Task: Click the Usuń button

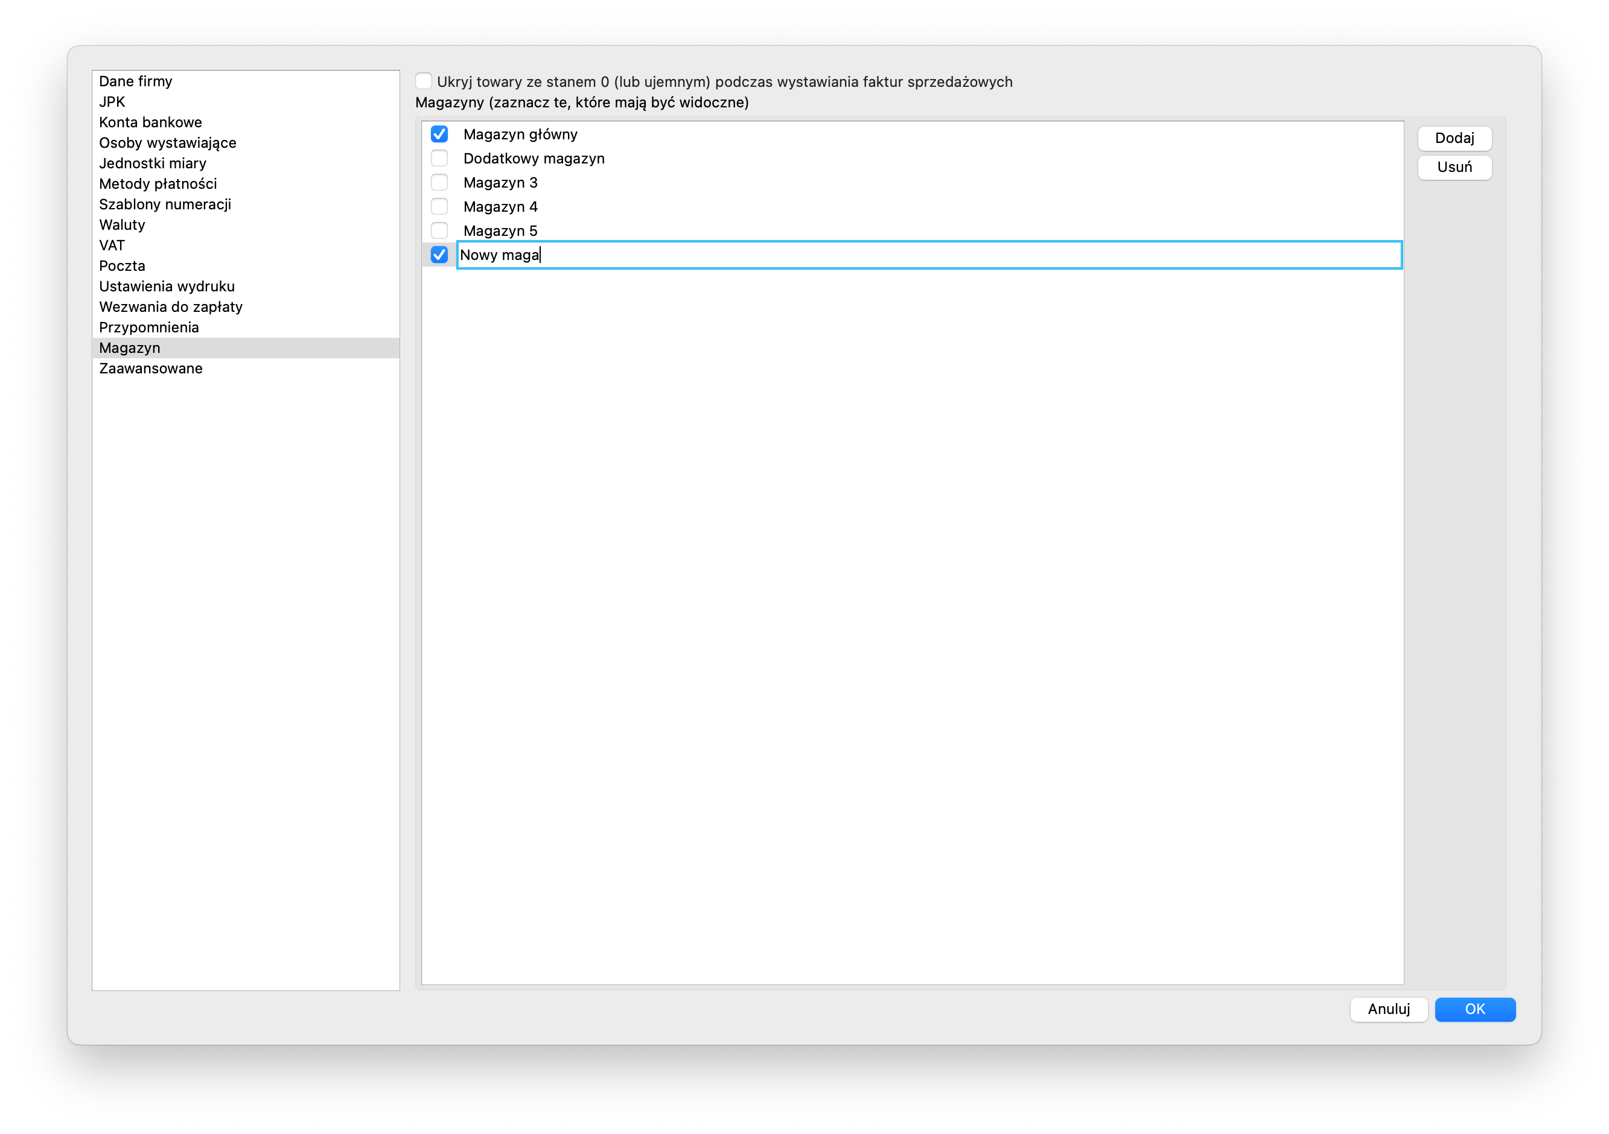Action: click(x=1455, y=168)
